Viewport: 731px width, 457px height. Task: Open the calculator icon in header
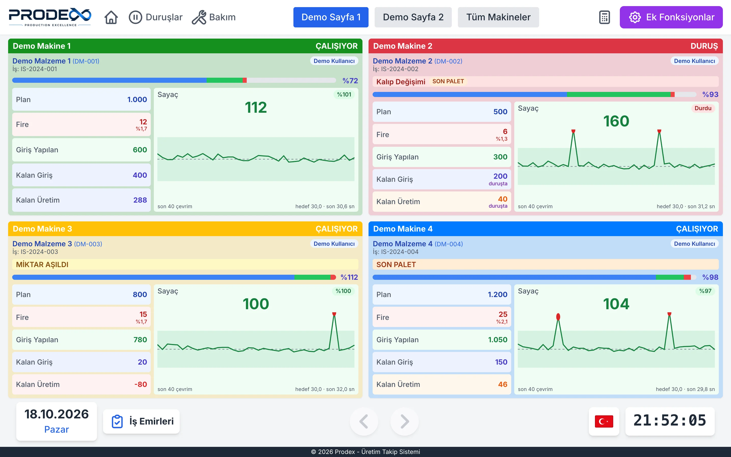click(x=604, y=17)
